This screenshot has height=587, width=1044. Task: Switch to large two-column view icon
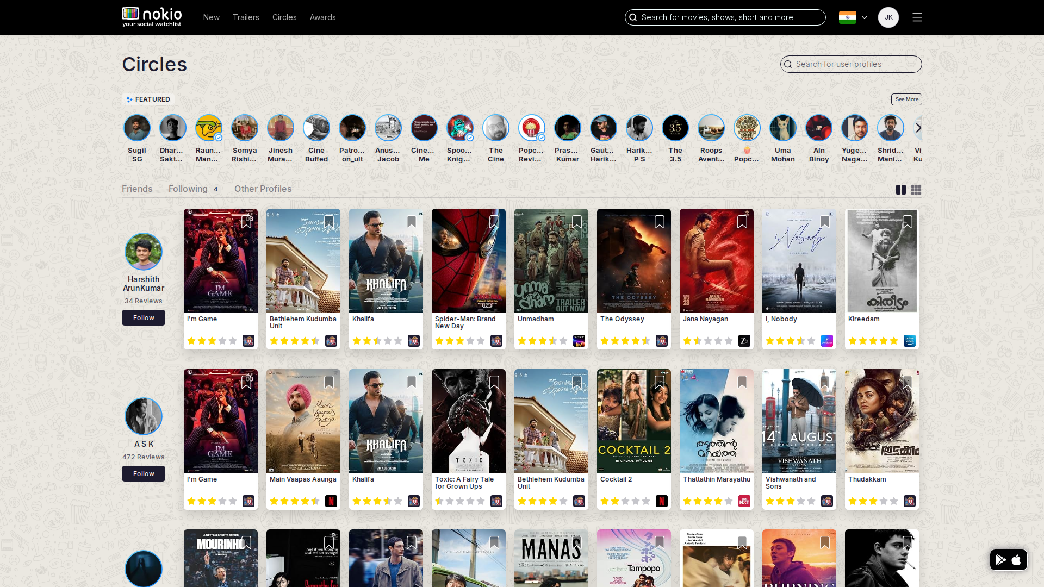(x=901, y=190)
